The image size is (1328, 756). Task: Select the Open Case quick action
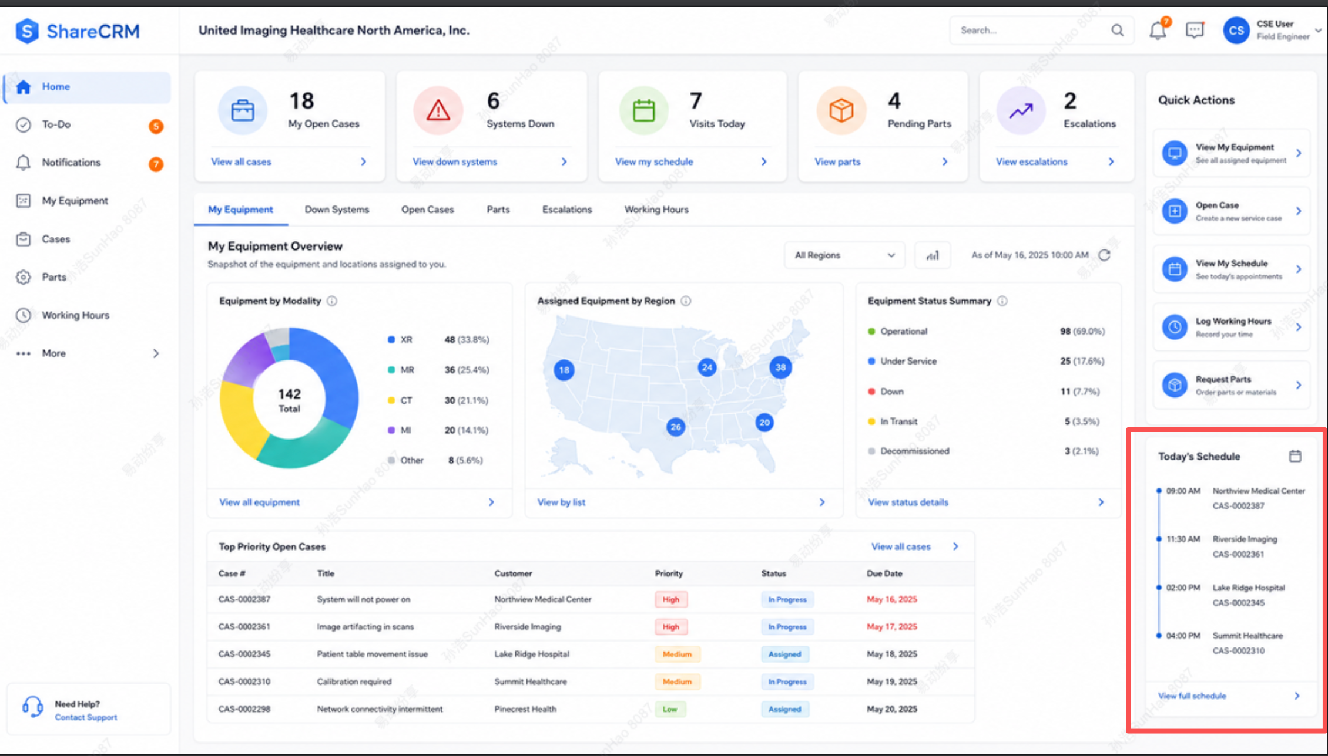pyautogui.click(x=1232, y=211)
